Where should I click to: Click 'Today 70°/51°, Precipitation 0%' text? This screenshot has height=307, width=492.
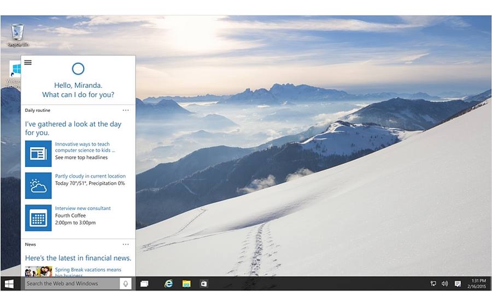tap(90, 183)
